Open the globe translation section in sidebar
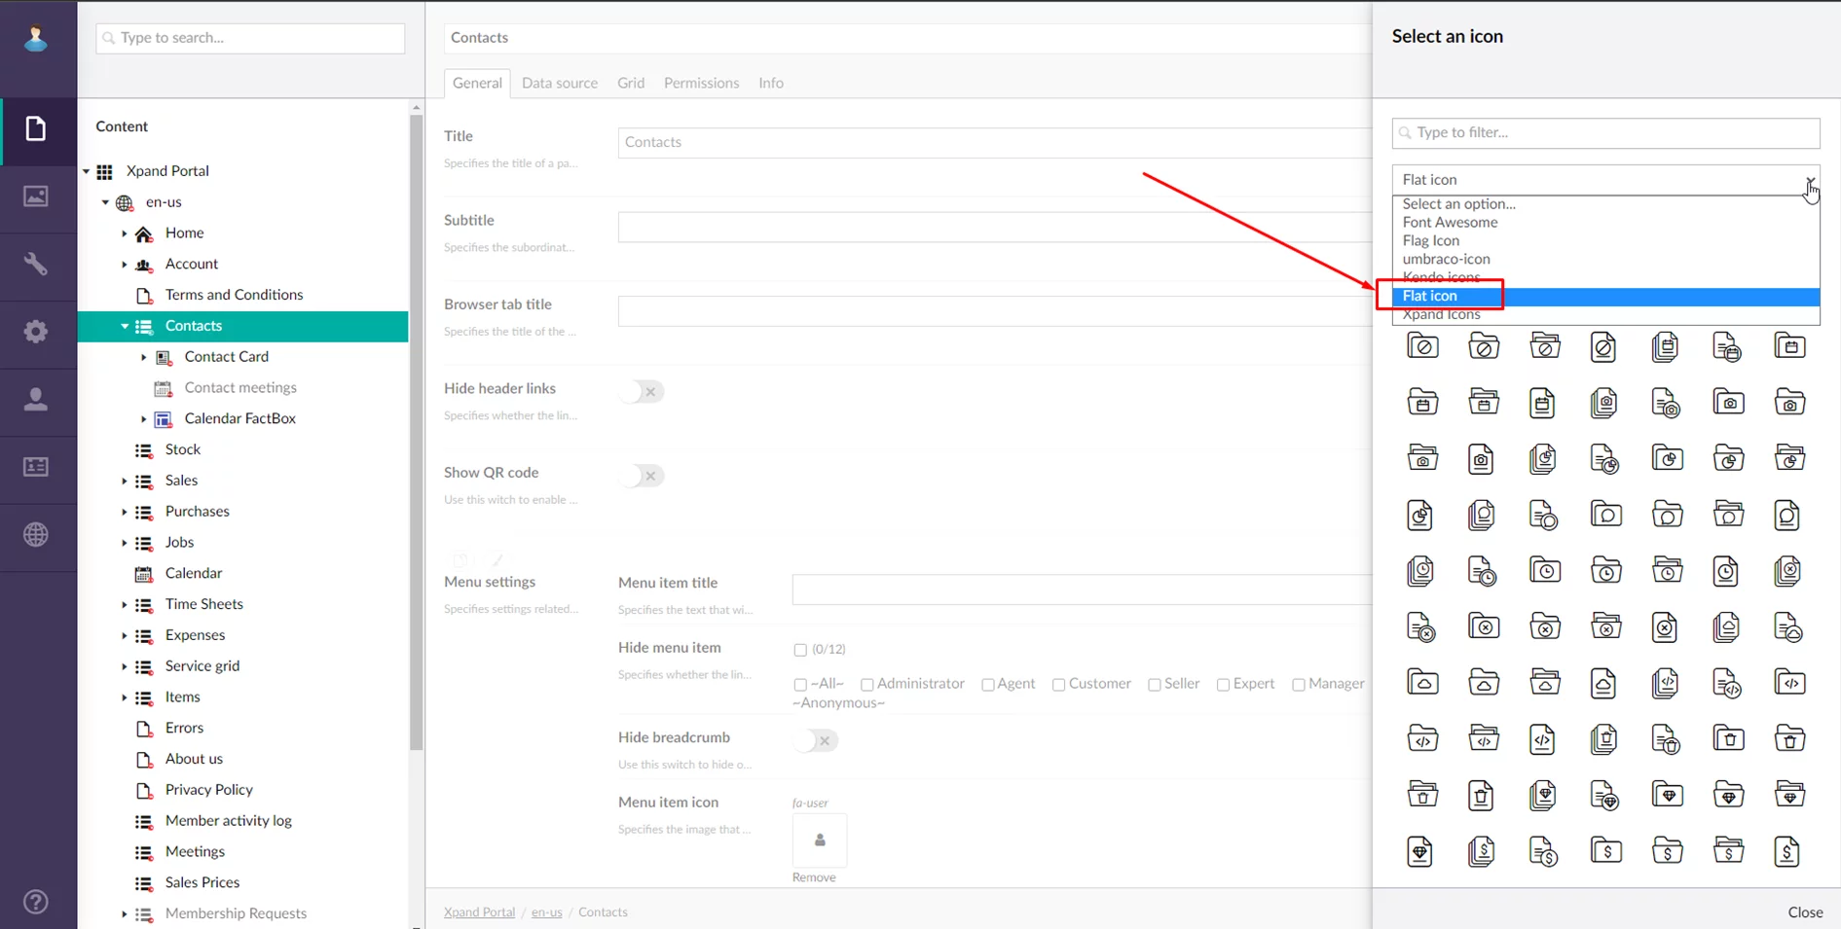This screenshot has height=929, width=1841. [x=36, y=534]
